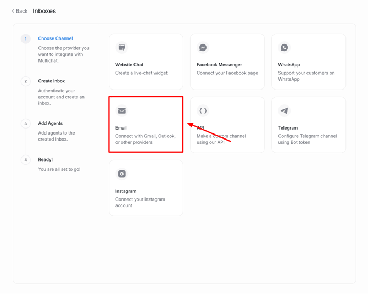Click step number 1 circle
This screenshot has width=368, height=295.
point(26,39)
